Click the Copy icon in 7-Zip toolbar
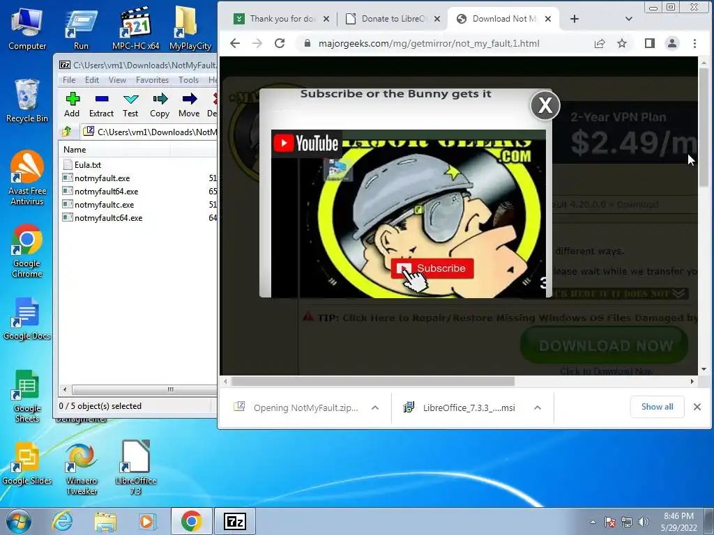This screenshot has height=535, width=714. point(160,105)
